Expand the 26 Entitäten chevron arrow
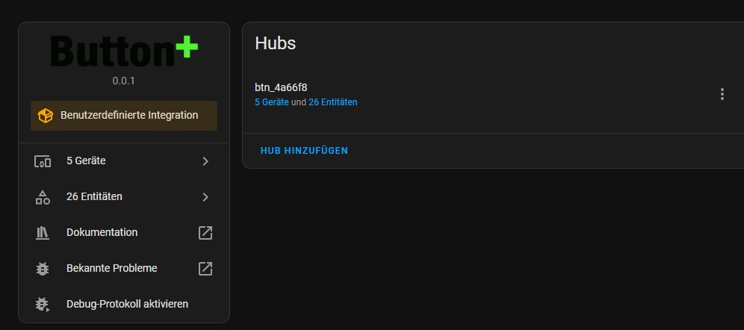The image size is (744, 330). (205, 197)
